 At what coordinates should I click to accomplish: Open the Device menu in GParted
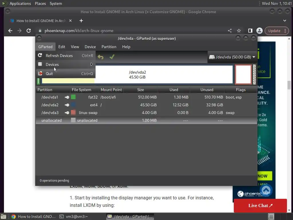point(90,47)
